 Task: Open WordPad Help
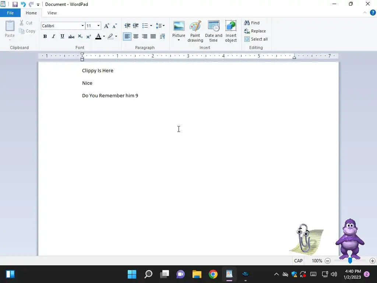pos(373,13)
